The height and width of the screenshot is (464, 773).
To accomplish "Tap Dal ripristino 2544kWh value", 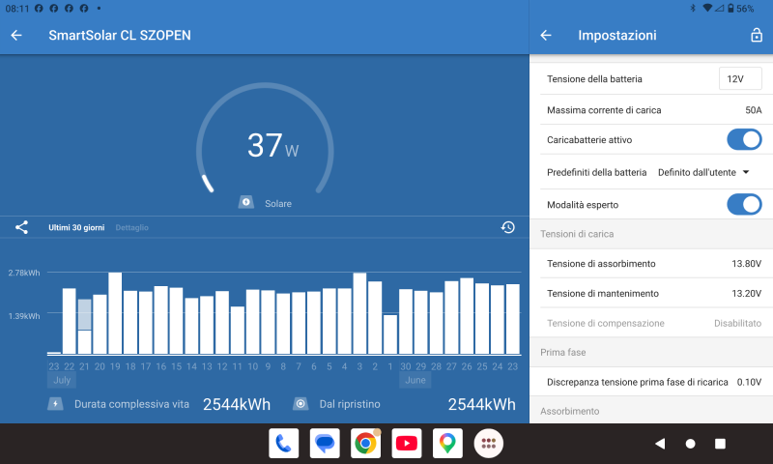I will (x=481, y=404).
